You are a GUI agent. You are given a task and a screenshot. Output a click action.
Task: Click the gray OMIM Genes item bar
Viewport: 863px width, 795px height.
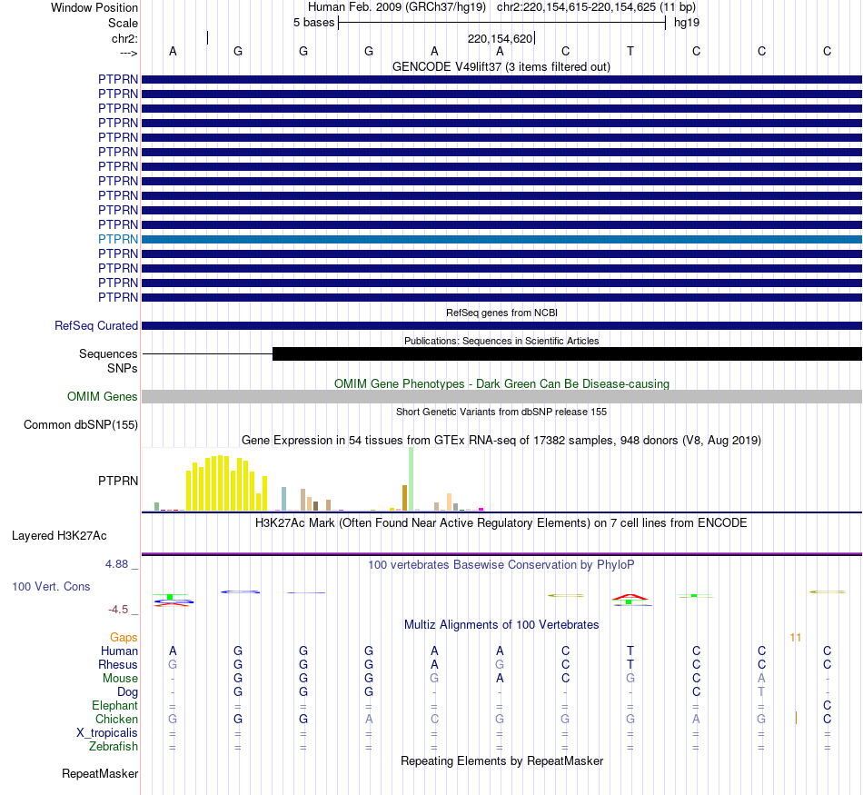501,396
